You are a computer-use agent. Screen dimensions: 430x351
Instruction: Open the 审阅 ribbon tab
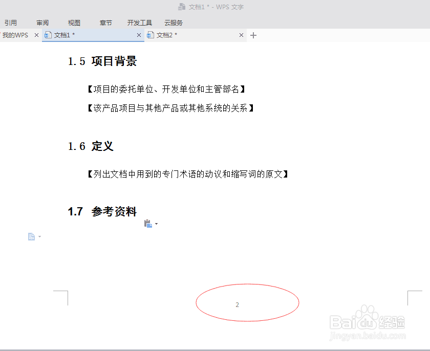[x=42, y=23]
